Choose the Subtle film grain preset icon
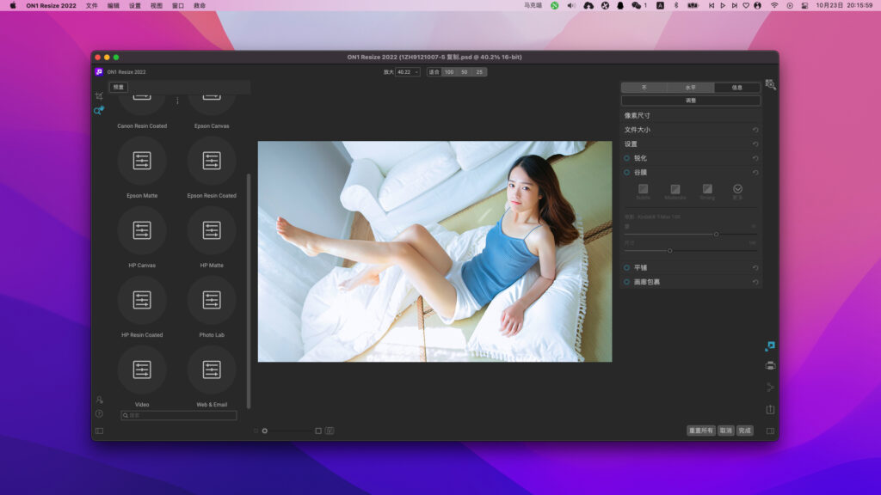Image resolution: width=881 pixels, height=495 pixels. point(644,189)
